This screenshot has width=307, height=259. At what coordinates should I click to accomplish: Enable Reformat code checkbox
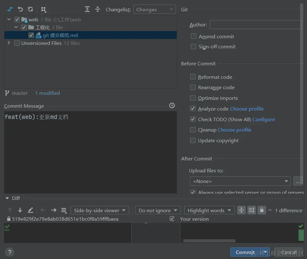pyautogui.click(x=193, y=77)
